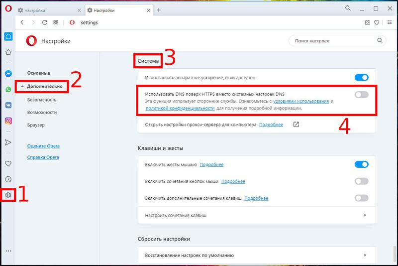
Task: Open Подробнее link for proxy settings
Action: pos(271,125)
